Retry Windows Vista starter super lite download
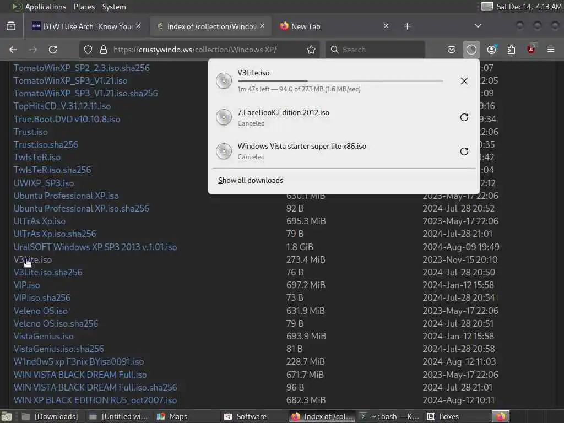The image size is (564, 423). pyautogui.click(x=464, y=151)
